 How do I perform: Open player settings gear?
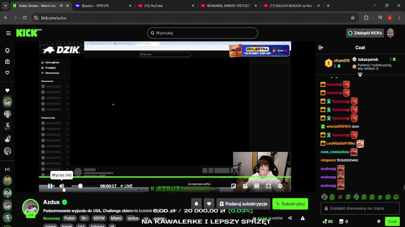280,186
